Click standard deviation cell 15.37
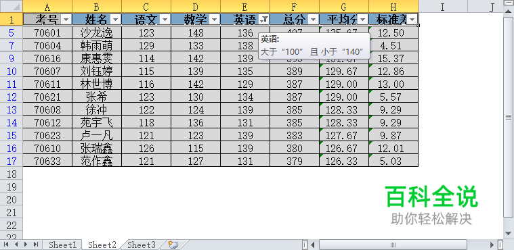This screenshot has height=250, width=514. click(393, 58)
